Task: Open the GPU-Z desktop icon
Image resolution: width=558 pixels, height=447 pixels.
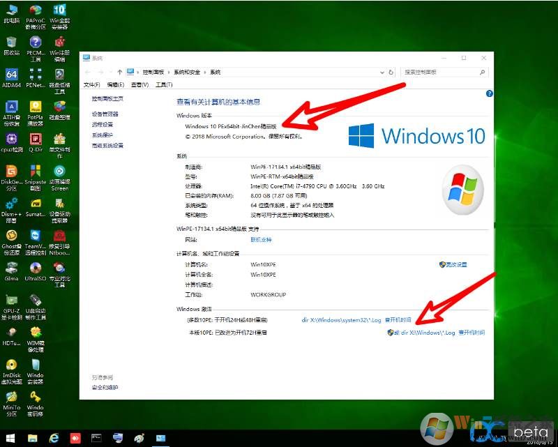Action: click(x=11, y=300)
